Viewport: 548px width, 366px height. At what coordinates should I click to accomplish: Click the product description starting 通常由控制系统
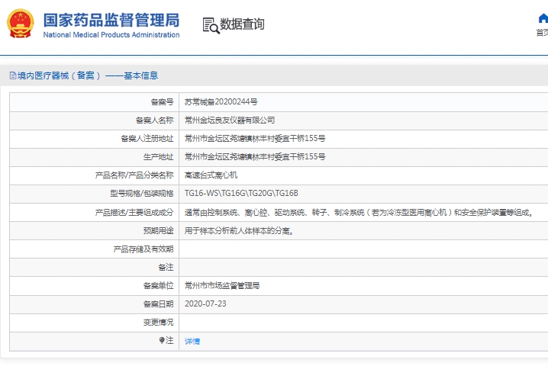[x=359, y=212]
